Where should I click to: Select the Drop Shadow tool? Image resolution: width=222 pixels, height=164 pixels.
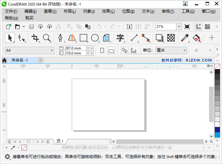pos(160,38)
